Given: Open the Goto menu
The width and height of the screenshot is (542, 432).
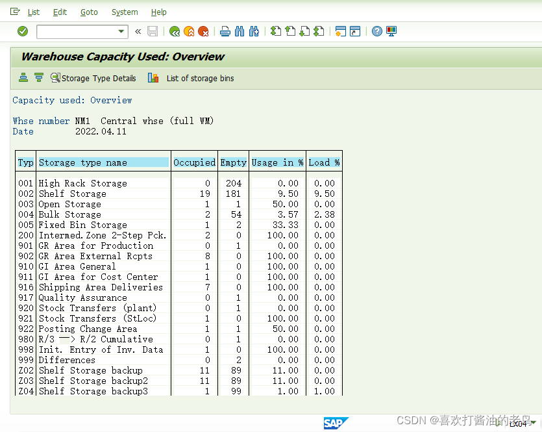Looking at the screenshot, I should click(x=89, y=12).
